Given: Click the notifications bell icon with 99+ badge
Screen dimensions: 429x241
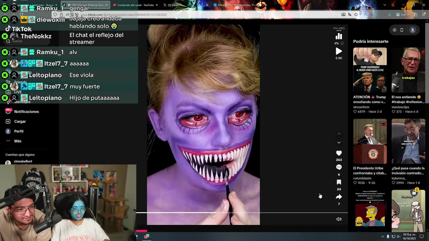Looking at the screenshot, I should [8, 111].
